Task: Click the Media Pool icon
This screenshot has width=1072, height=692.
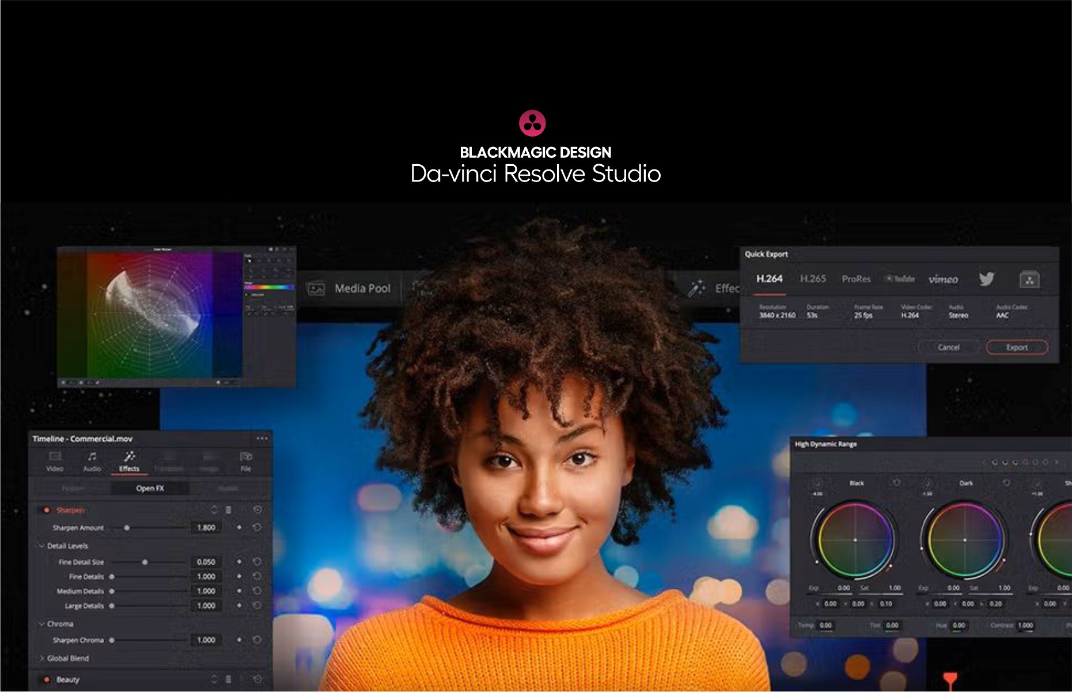Action: click(316, 289)
